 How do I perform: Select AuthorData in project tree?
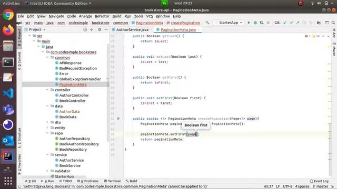pyautogui.click(x=69, y=111)
